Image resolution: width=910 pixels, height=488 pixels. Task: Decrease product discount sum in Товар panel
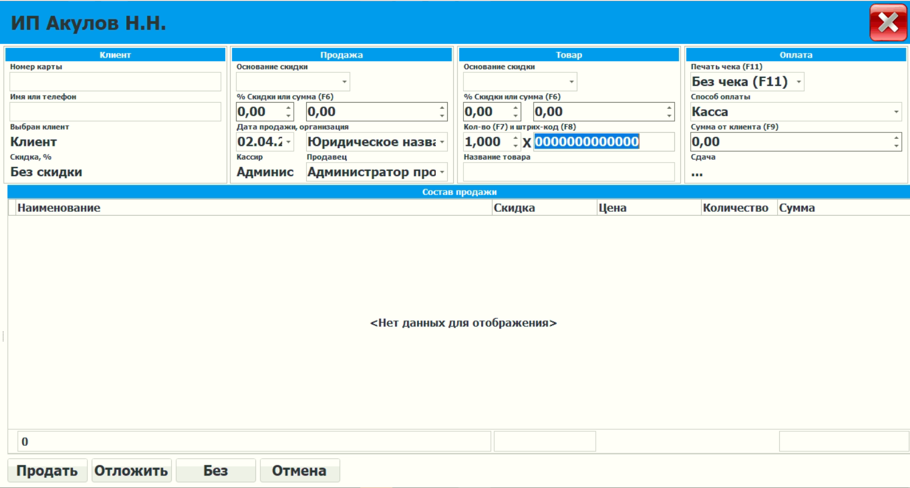pos(670,116)
